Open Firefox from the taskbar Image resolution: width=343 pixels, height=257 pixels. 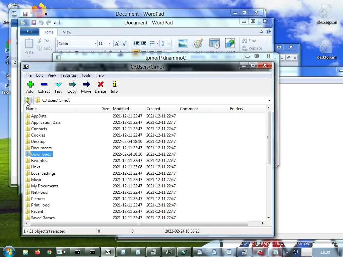pos(38,252)
